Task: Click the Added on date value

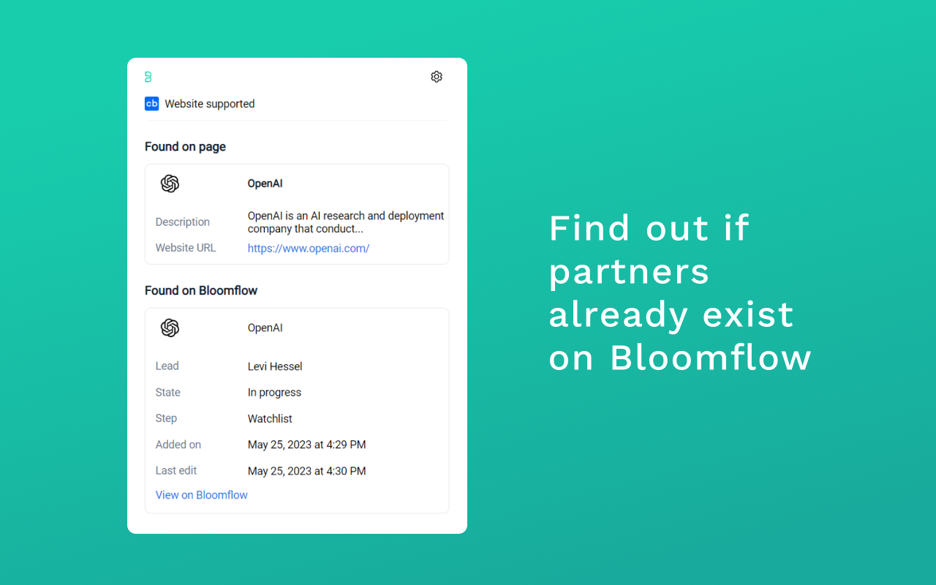Action: pos(306,445)
